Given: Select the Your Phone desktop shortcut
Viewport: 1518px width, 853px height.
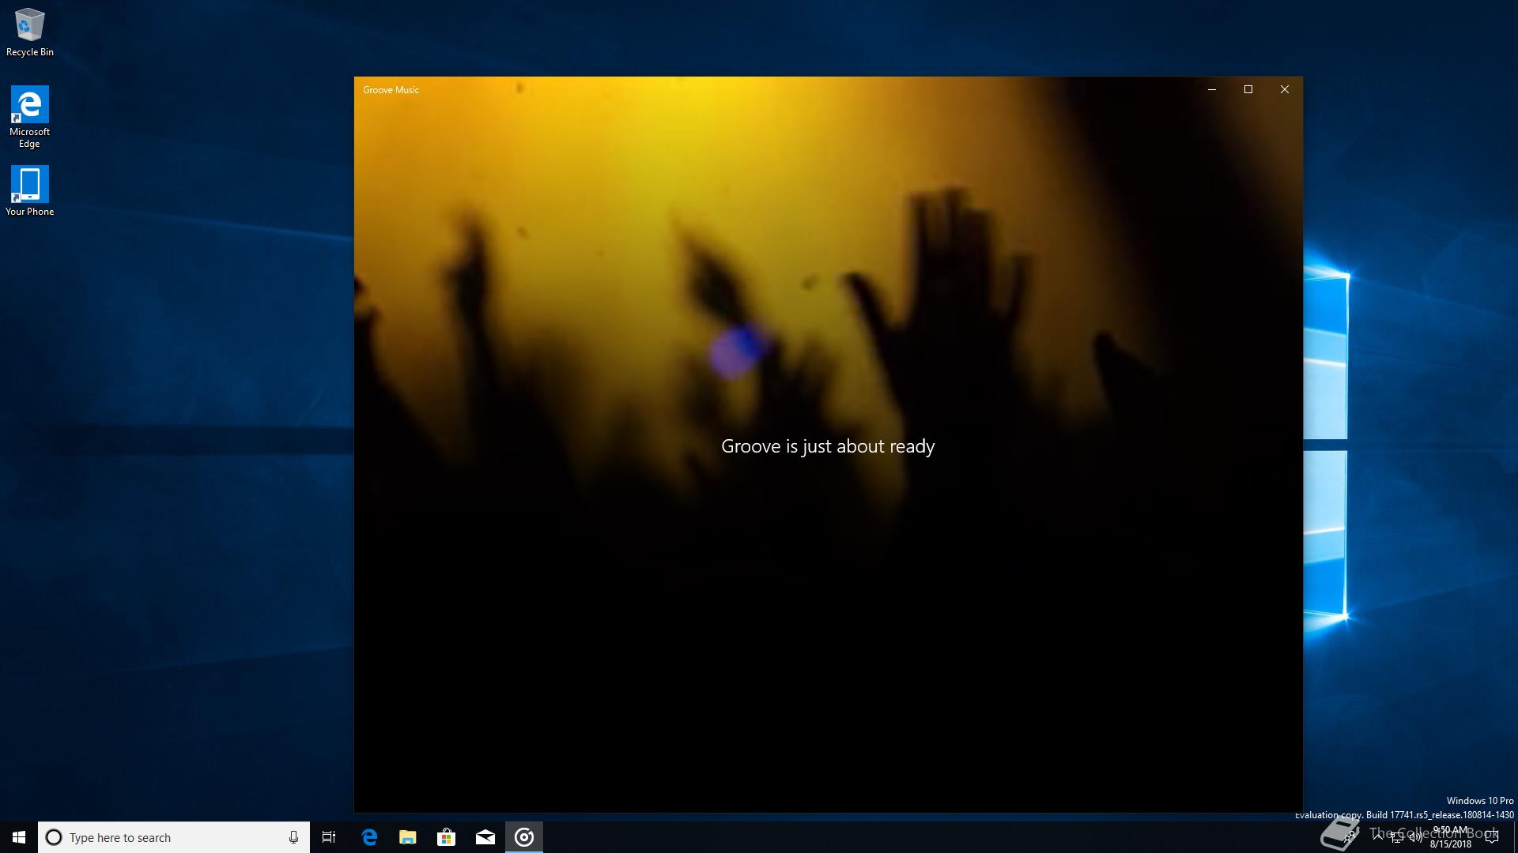Looking at the screenshot, I should (30, 190).
